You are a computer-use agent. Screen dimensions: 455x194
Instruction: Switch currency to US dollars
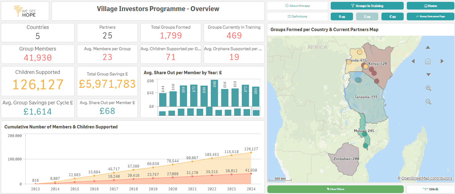click(x=342, y=17)
